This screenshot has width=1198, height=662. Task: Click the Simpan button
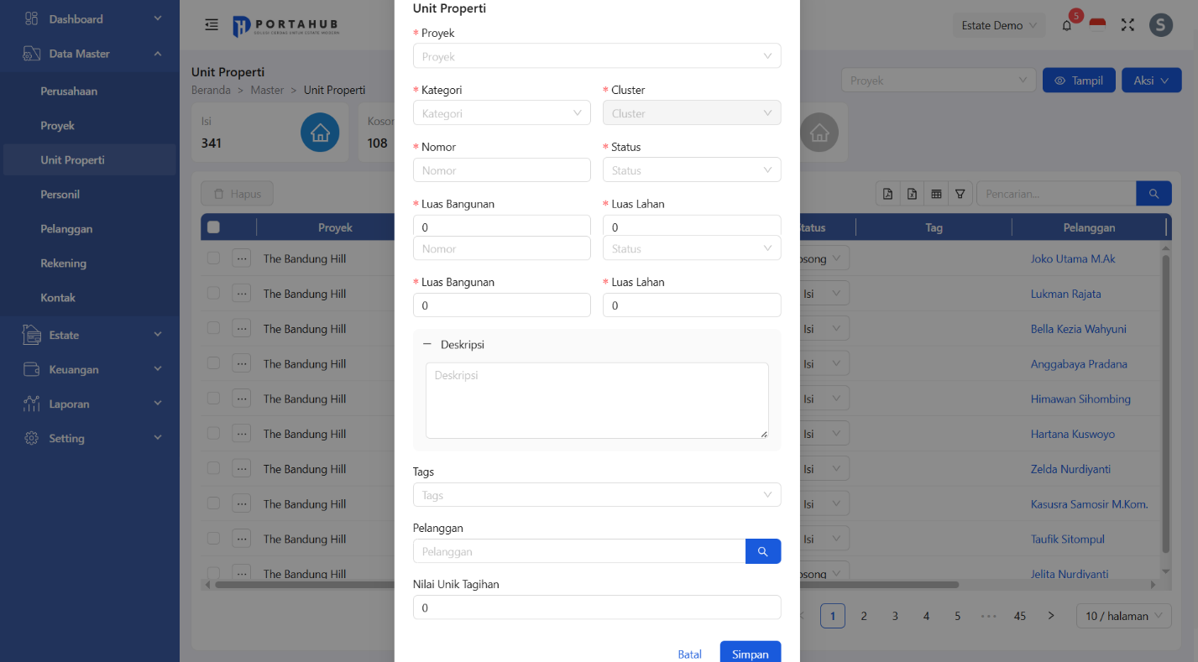pos(750,654)
